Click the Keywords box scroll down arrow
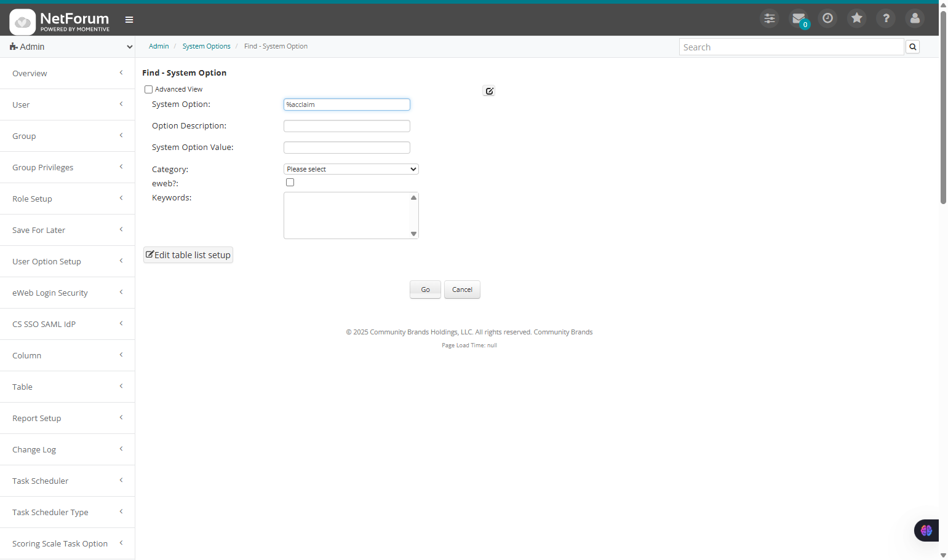Viewport: 948px width, 560px height. 413,234
